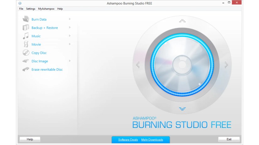Open the Software Deals link

128,140
